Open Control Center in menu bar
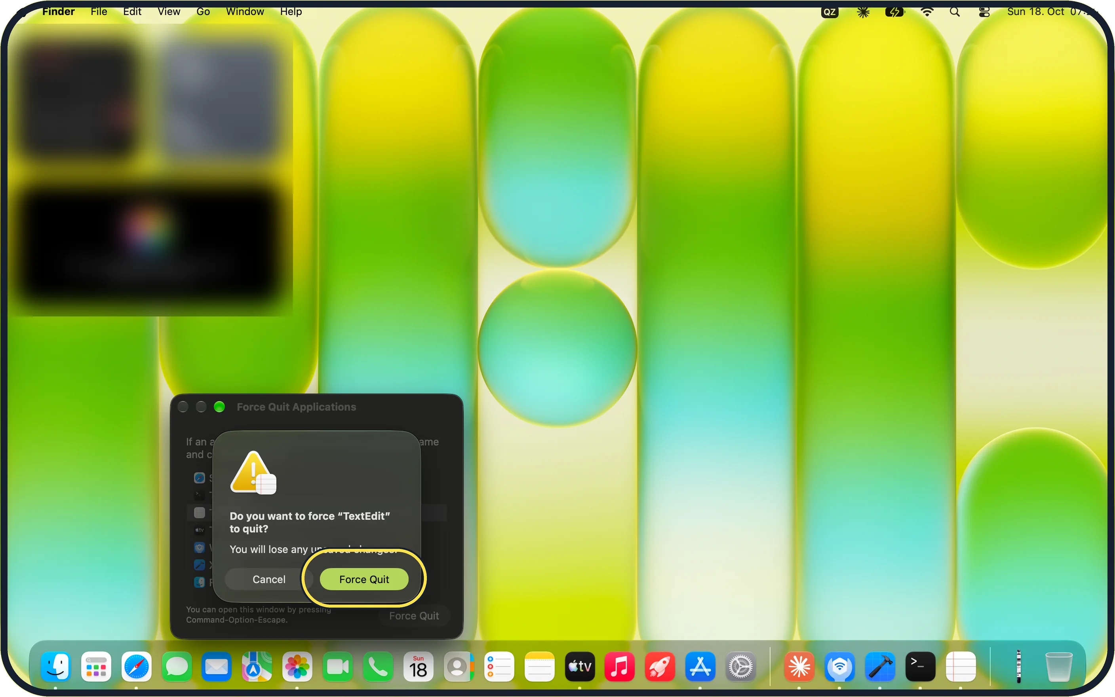 point(984,11)
